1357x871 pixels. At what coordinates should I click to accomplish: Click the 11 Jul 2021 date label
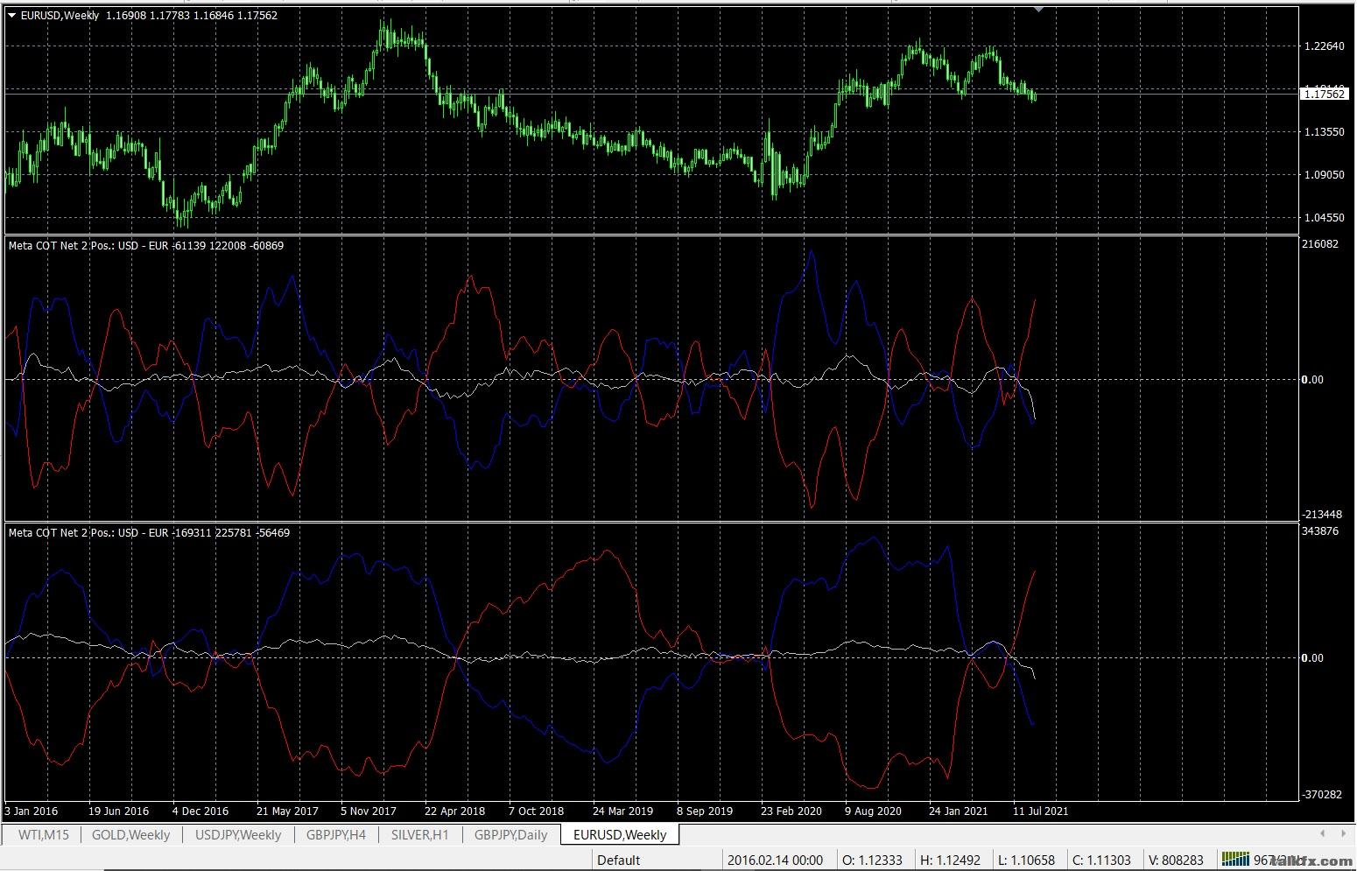coord(1041,811)
